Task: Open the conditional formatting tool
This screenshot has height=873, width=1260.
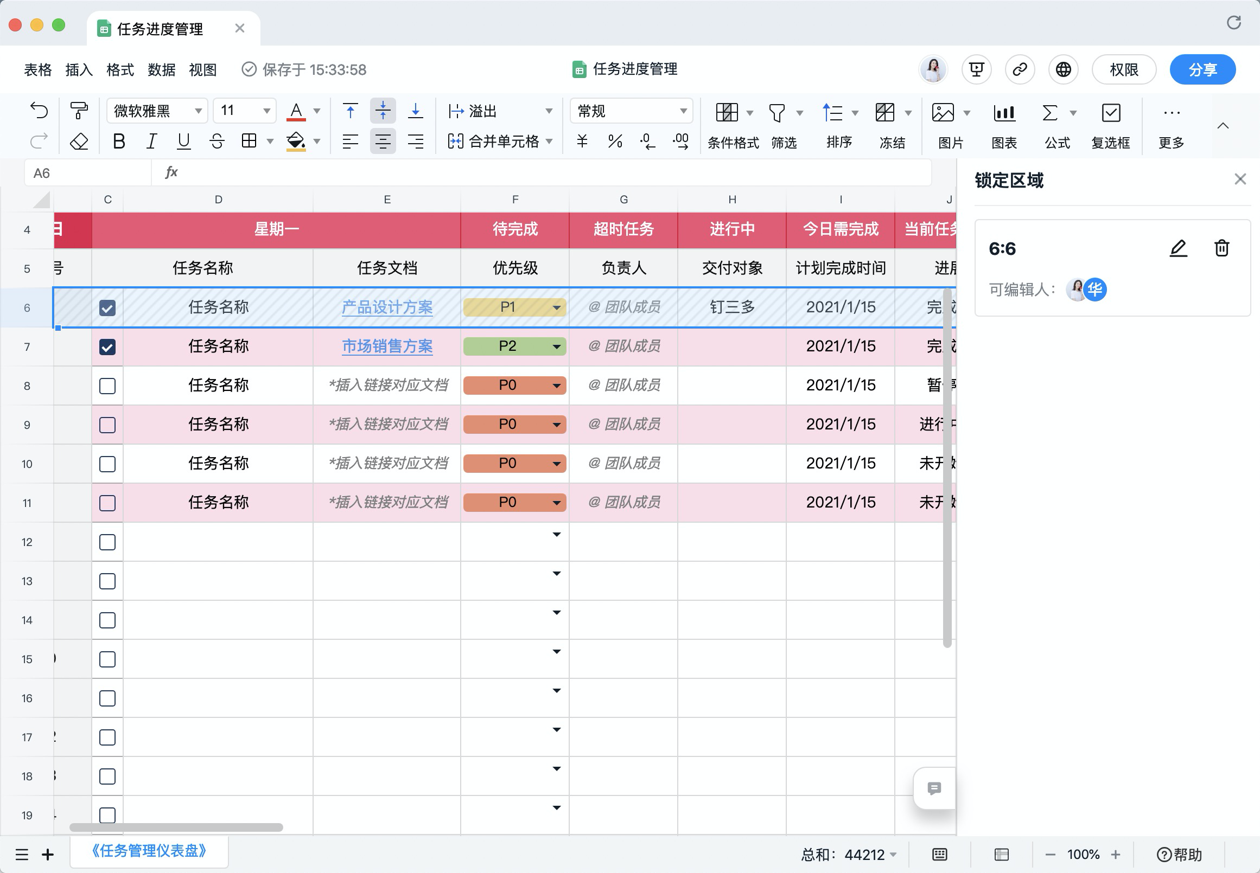Action: (x=733, y=126)
